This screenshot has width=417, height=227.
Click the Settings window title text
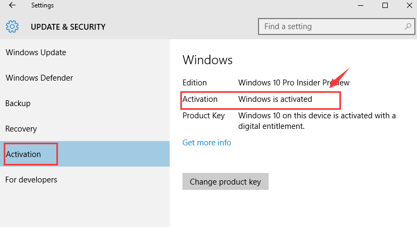43,6
